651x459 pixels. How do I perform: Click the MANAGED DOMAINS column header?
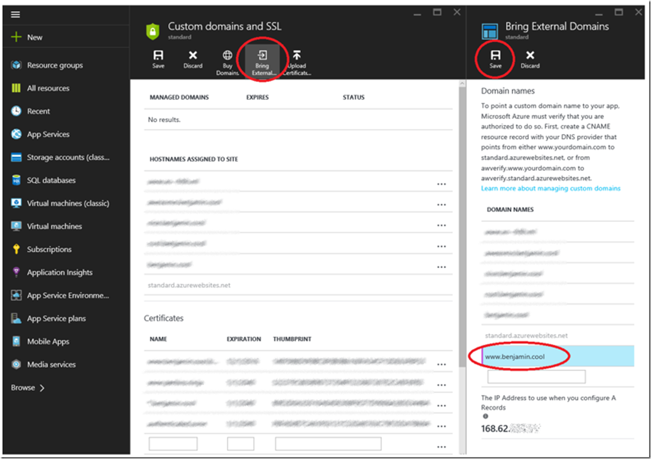pos(179,97)
